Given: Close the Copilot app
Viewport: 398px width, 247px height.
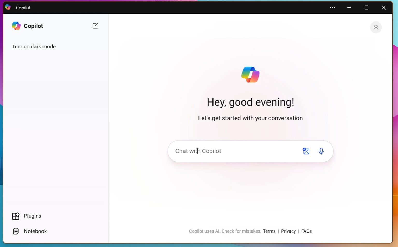Looking at the screenshot, I should click(x=384, y=8).
